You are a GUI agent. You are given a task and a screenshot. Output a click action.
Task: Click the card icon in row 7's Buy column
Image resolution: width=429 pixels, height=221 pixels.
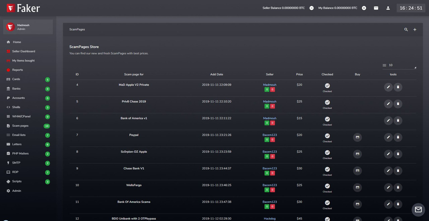click(357, 137)
